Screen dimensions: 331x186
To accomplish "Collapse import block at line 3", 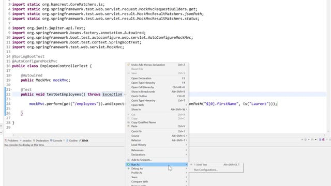I will click(x=11, y=5).
